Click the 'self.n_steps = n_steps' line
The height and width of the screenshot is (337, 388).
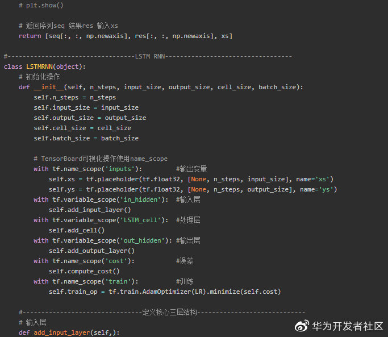pos(75,98)
